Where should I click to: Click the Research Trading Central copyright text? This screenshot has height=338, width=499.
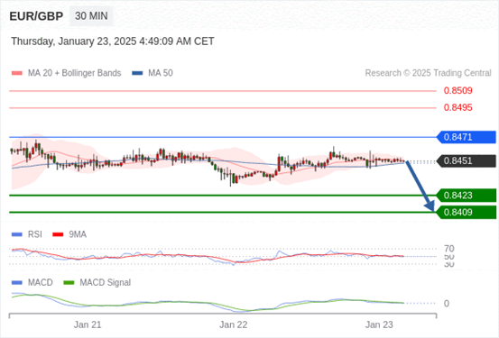point(428,73)
